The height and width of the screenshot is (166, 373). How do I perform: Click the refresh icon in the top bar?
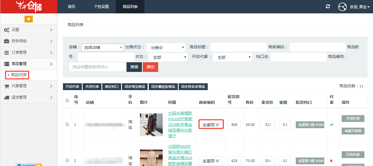[x=328, y=6]
